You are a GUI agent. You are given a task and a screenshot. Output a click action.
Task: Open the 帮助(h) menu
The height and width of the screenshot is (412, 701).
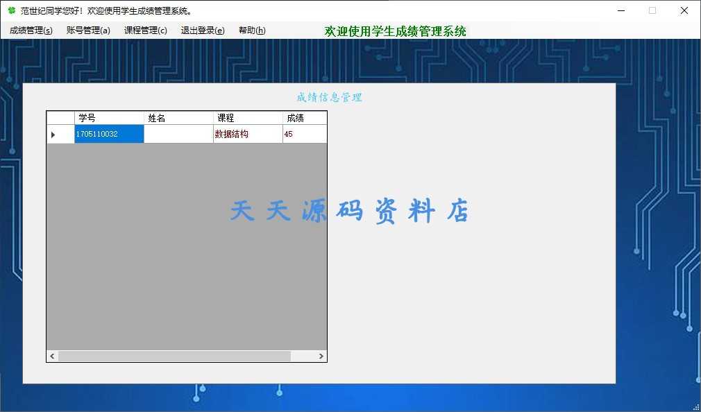pos(252,31)
